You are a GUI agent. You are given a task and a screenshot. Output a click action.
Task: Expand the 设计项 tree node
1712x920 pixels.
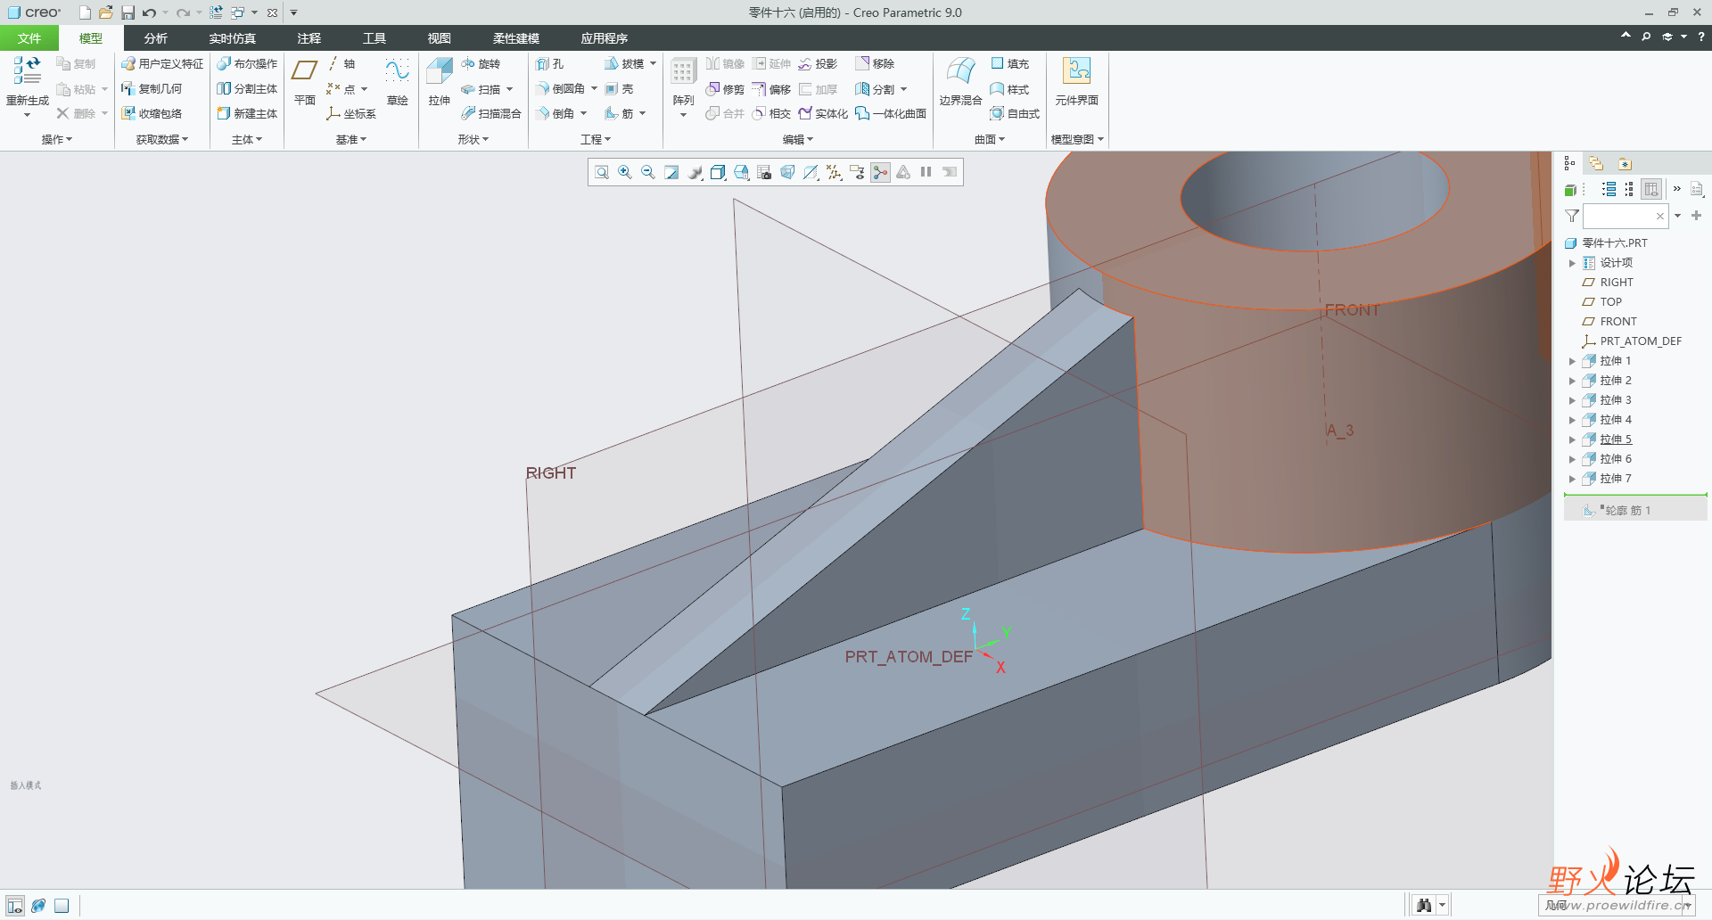pos(1572,263)
